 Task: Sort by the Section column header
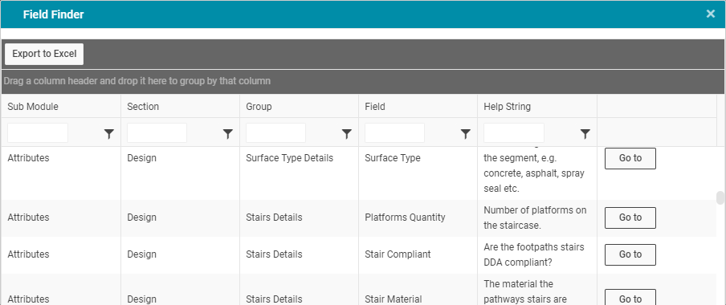tap(143, 107)
